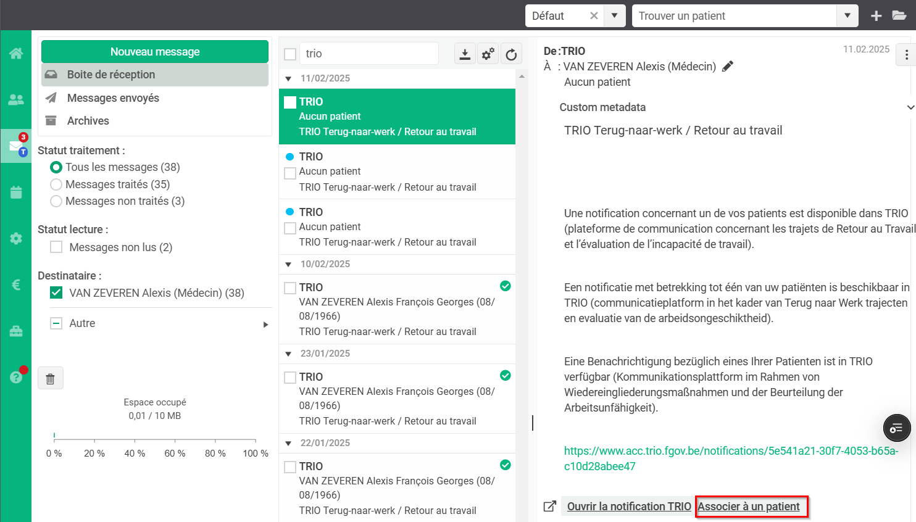Click the dark round floating list button
Image resolution: width=916 pixels, height=522 pixels.
[897, 428]
